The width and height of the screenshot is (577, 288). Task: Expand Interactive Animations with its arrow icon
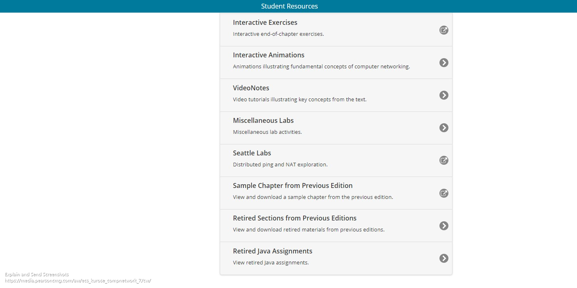coord(444,63)
